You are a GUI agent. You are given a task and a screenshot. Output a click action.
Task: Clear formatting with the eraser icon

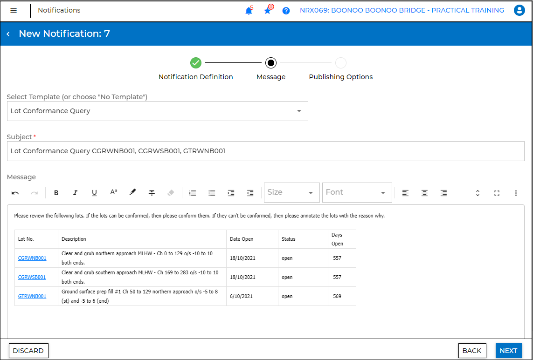pyautogui.click(x=171, y=193)
